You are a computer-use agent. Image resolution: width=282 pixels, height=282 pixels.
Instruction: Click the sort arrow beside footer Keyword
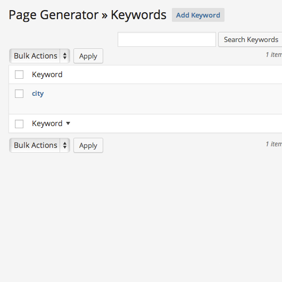68,123
